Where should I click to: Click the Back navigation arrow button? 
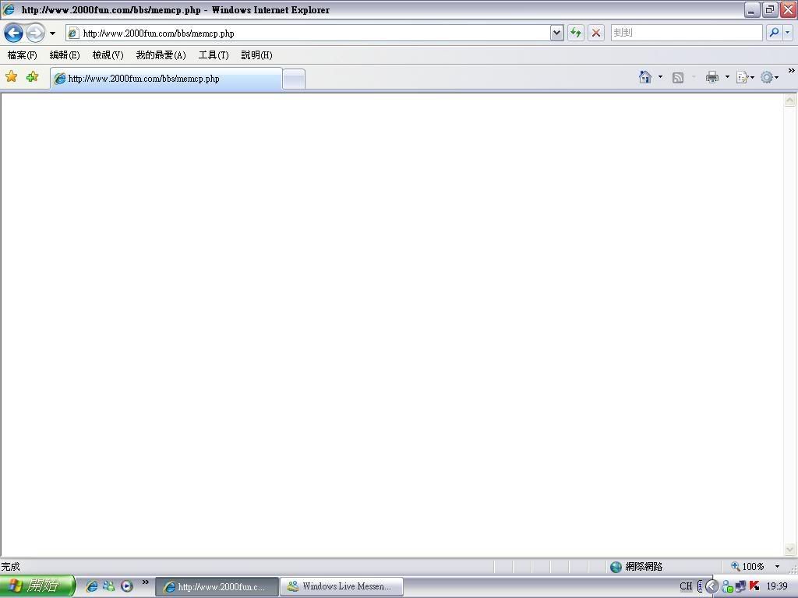(13, 33)
